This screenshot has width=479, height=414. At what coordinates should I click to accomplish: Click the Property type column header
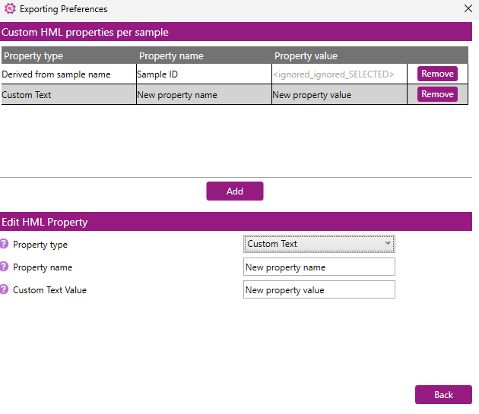33,56
